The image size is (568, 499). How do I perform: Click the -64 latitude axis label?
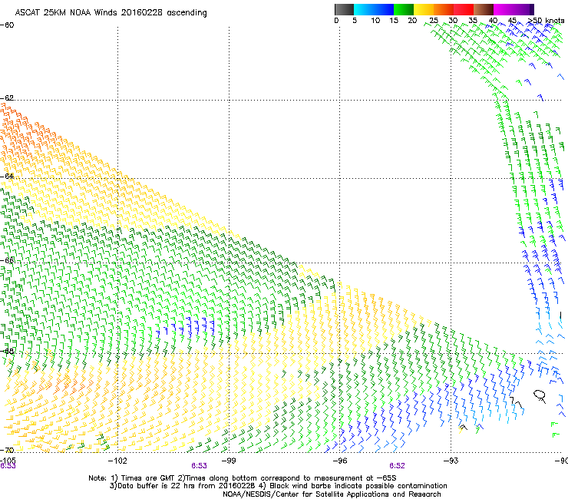7,176
